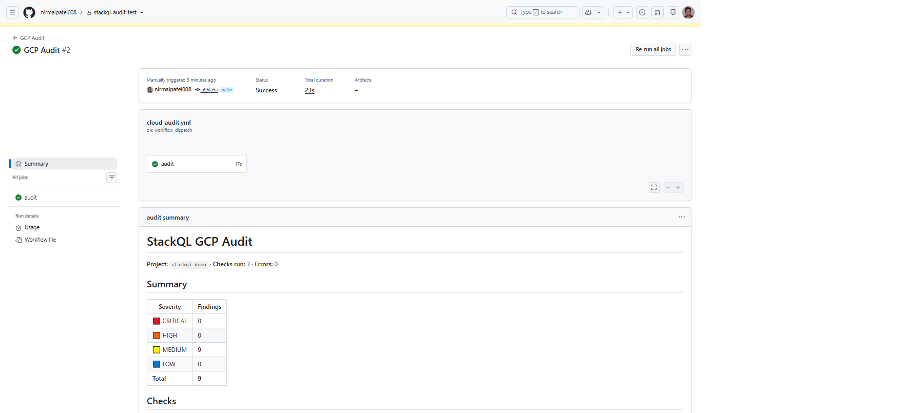Open notifications inbox icon
Screen dimensions: 924x413
coord(673,12)
